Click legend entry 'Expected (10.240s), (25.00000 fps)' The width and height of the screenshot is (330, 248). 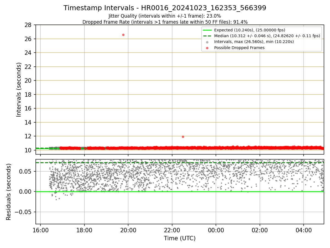point(249,30)
